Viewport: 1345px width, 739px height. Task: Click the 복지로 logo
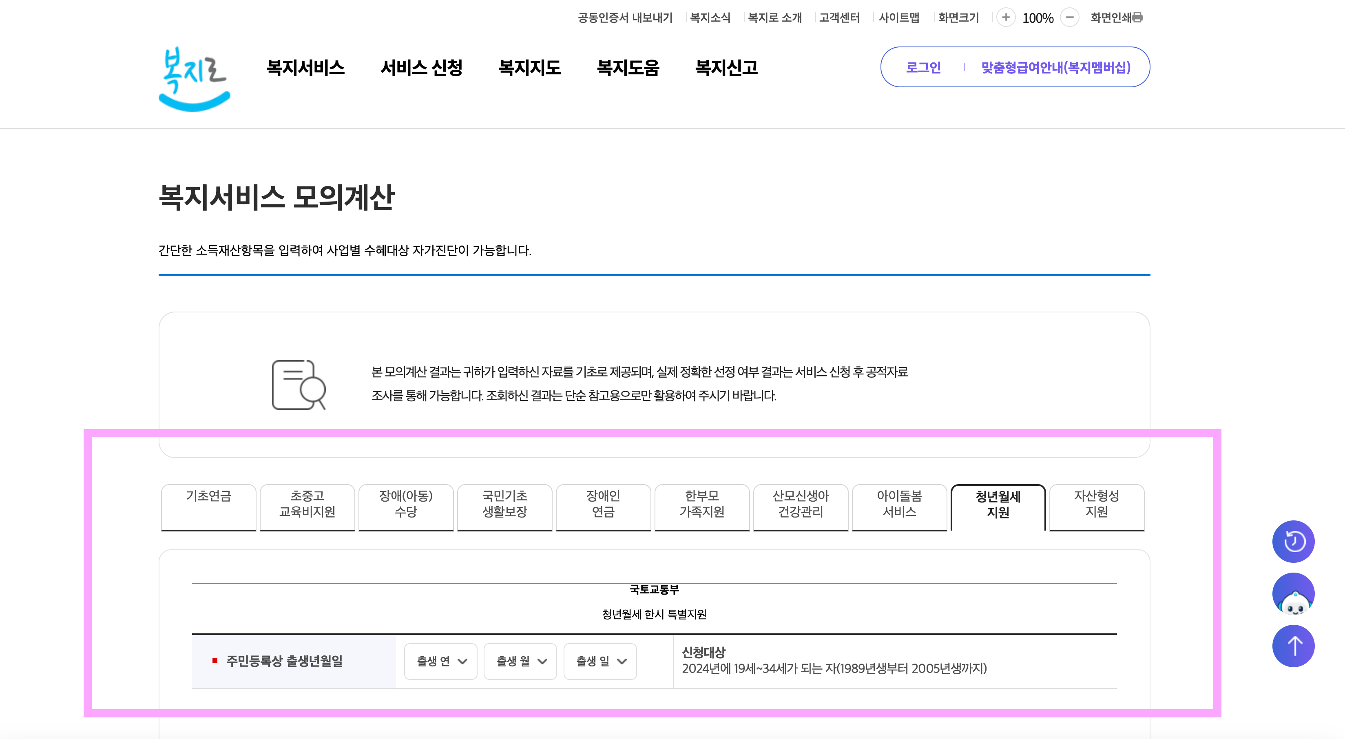pyautogui.click(x=194, y=79)
